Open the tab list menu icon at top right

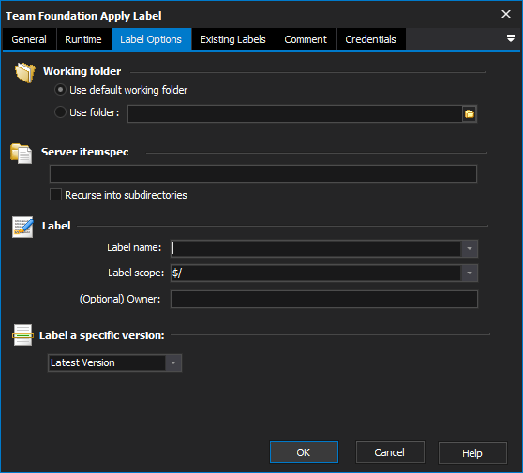tap(510, 38)
